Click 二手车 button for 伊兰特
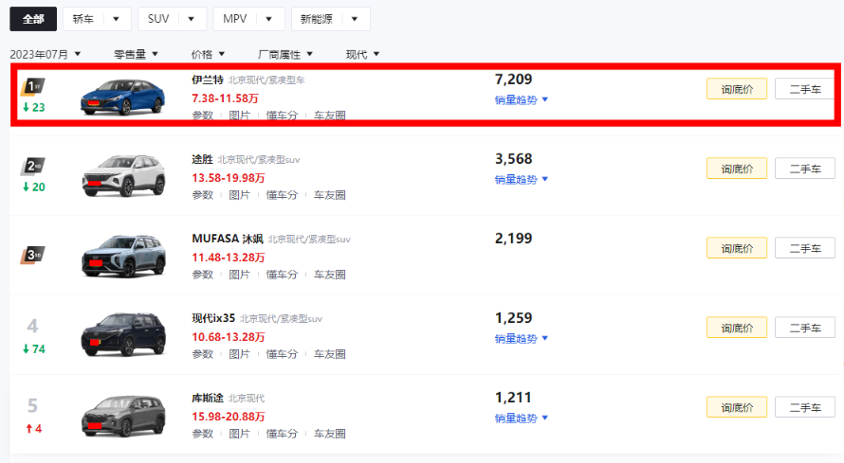 pyautogui.click(x=805, y=89)
